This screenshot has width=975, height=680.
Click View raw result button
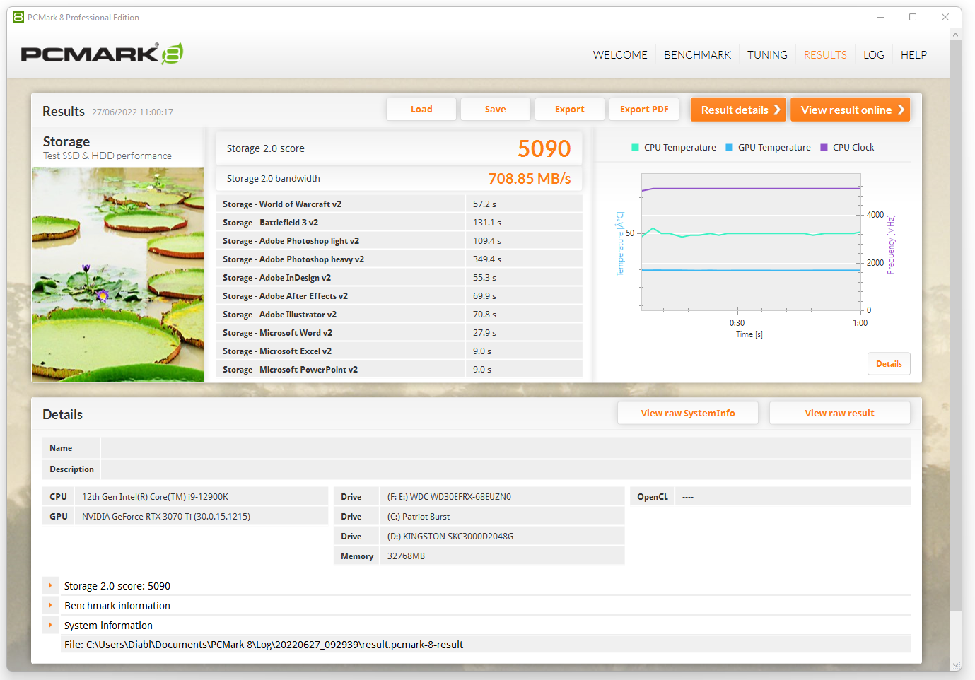(840, 414)
